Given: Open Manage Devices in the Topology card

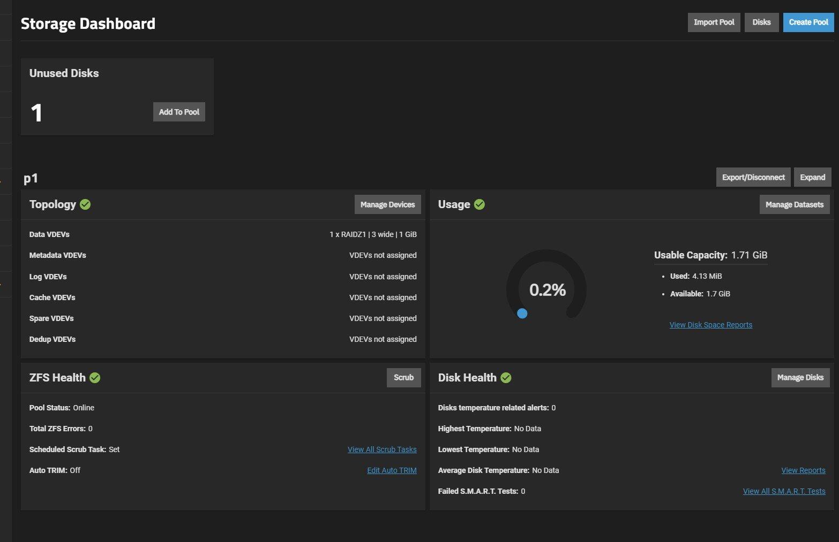Looking at the screenshot, I should coord(387,204).
